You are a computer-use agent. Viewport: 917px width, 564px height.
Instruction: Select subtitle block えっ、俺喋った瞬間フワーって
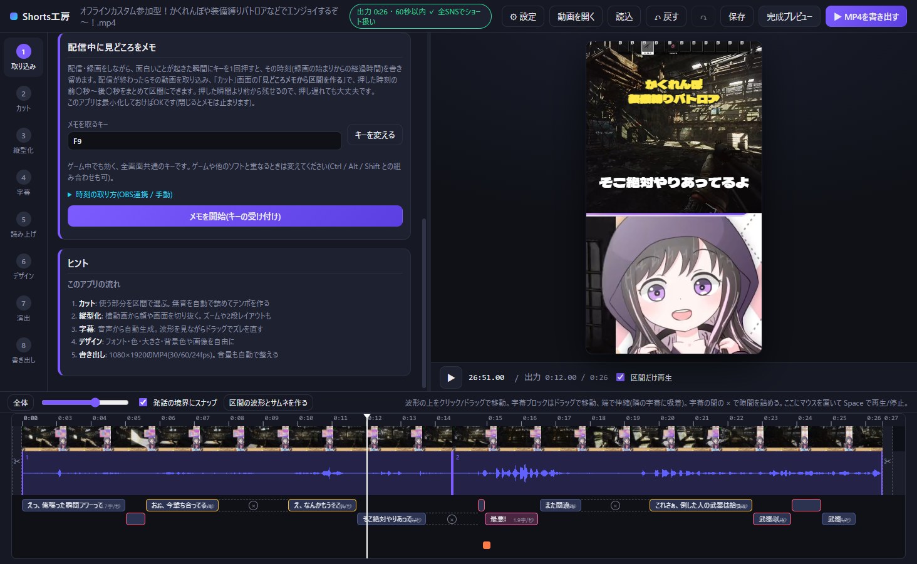coord(73,505)
